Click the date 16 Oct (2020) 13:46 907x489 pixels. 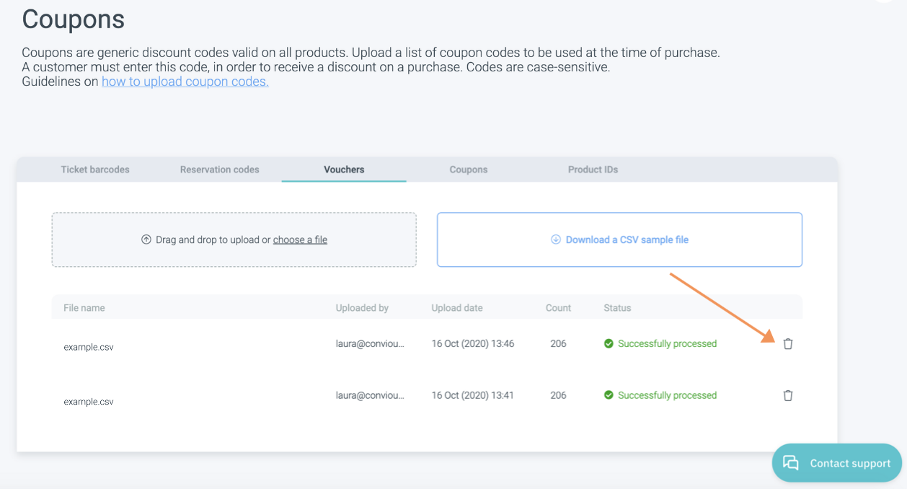(x=473, y=344)
